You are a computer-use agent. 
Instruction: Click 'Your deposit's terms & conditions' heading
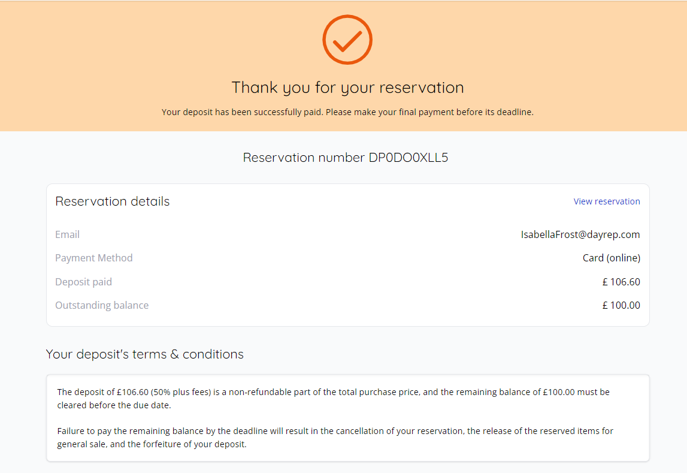(x=145, y=354)
